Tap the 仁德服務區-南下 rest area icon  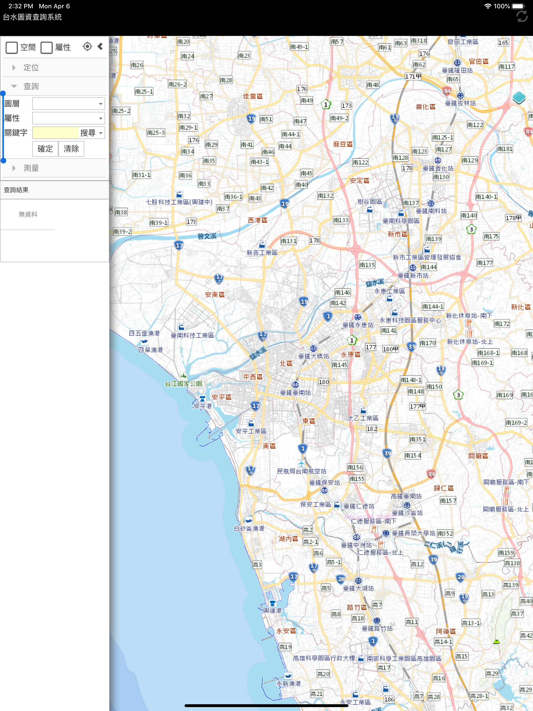coord(374,529)
